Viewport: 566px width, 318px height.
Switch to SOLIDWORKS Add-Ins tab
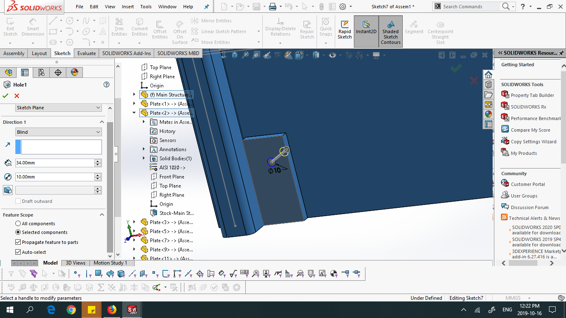click(x=126, y=53)
